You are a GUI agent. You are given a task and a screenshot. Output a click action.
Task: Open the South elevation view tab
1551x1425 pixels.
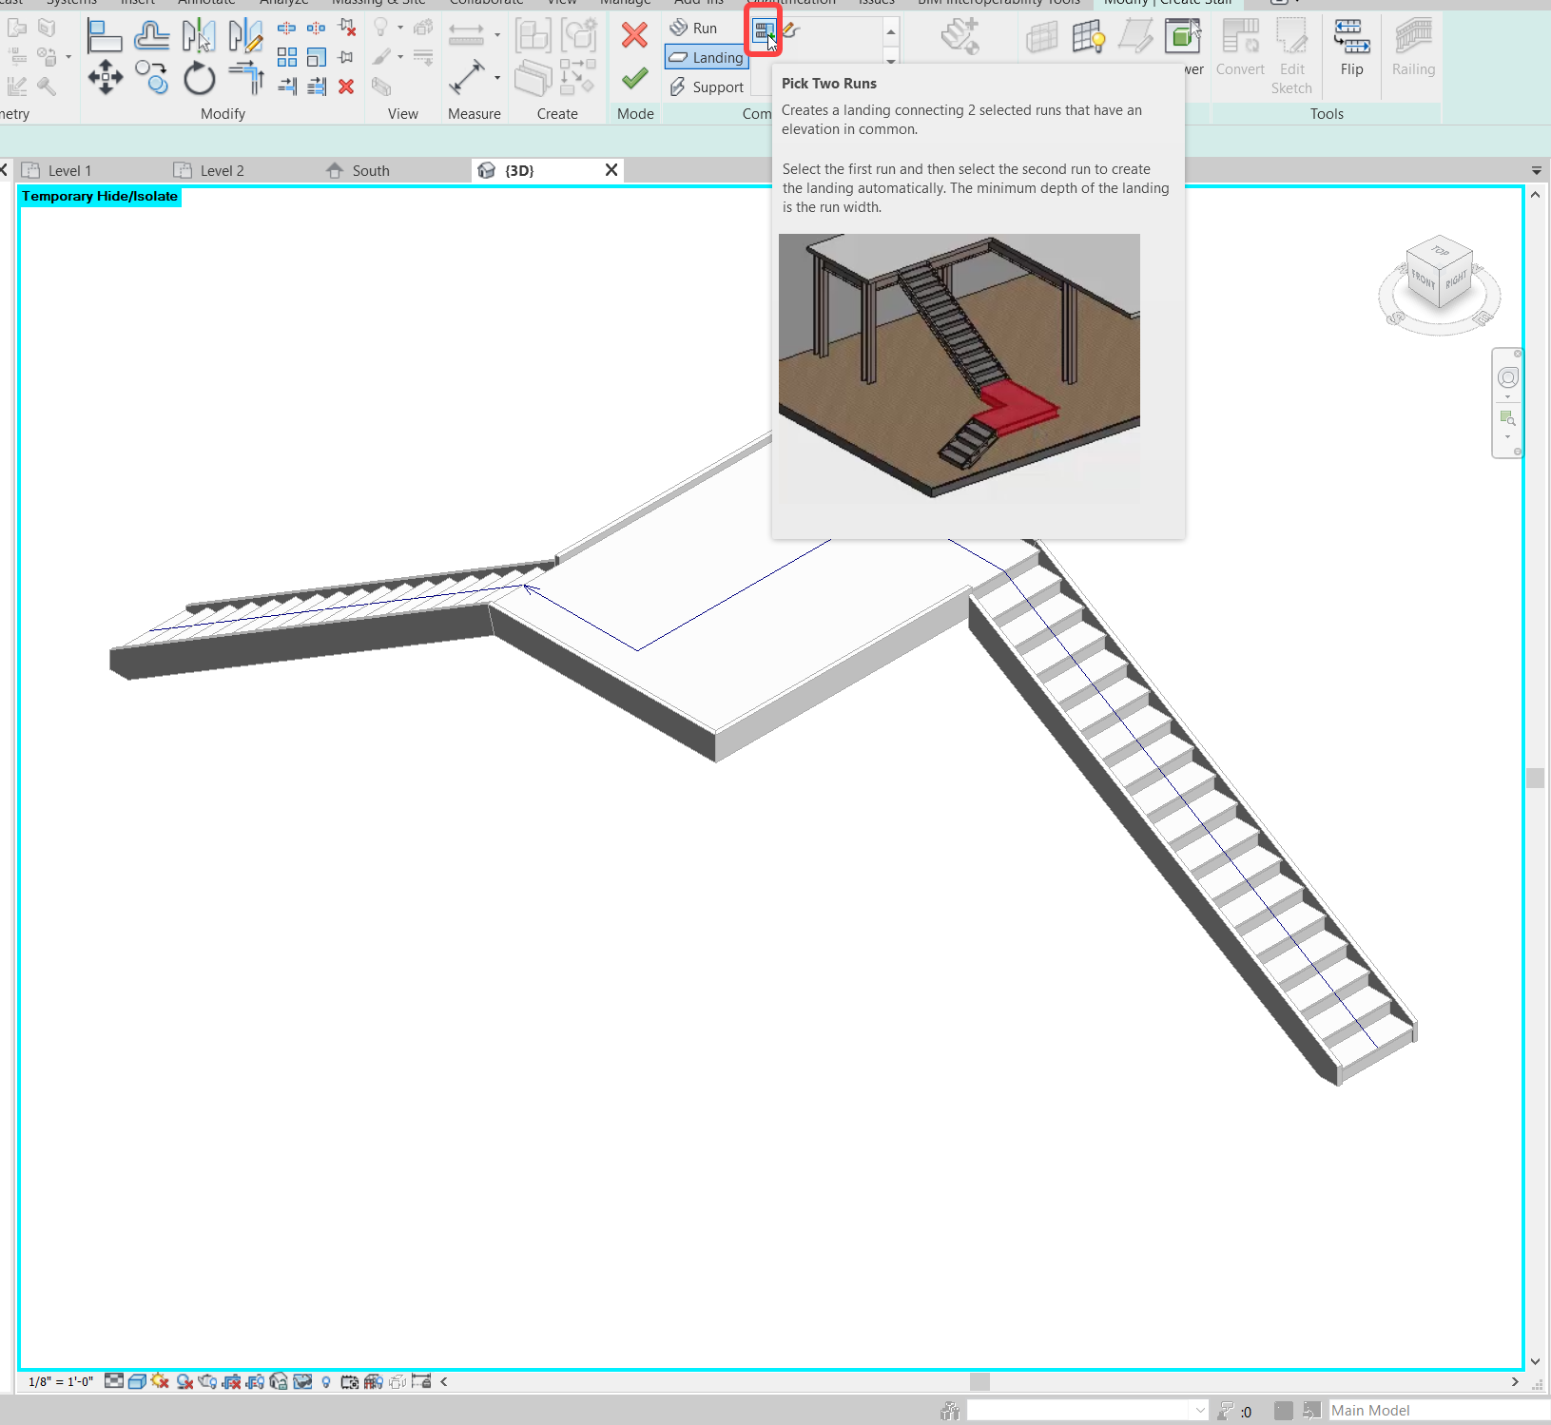tap(369, 170)
